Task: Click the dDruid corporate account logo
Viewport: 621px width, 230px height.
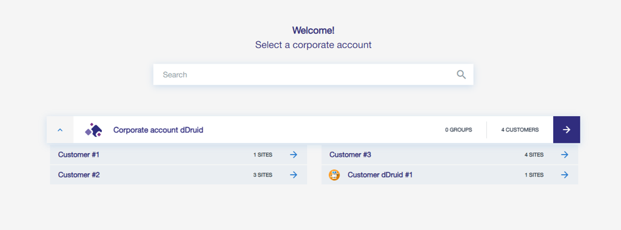Action: click(x=94, y=130)
